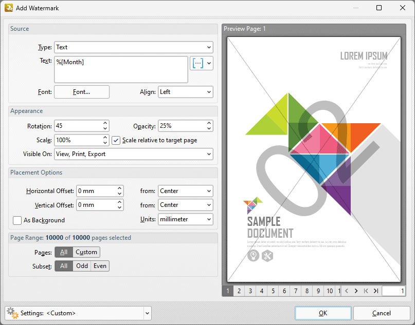Screen dimensions: 415x325
Task: Close the Add Watermark dialog
Action: click(403, 8)
